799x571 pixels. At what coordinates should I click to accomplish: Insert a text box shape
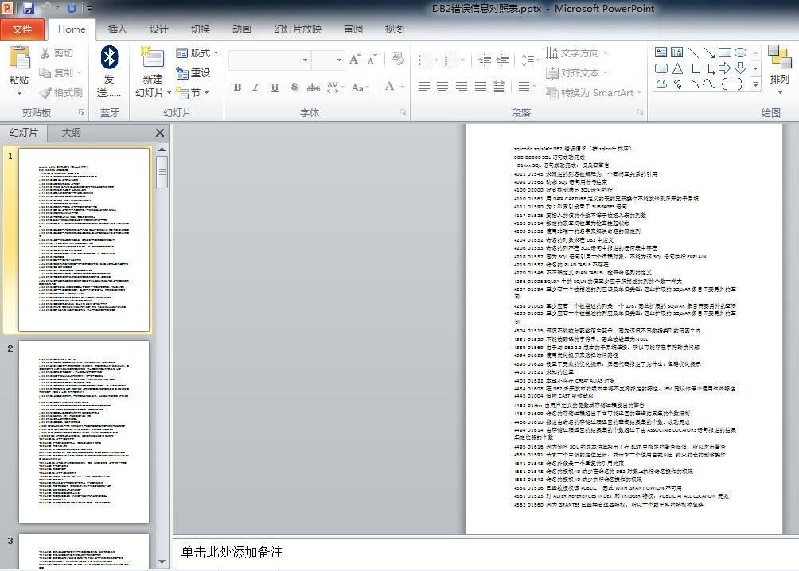pyautogui.click(x=661, y=52)
